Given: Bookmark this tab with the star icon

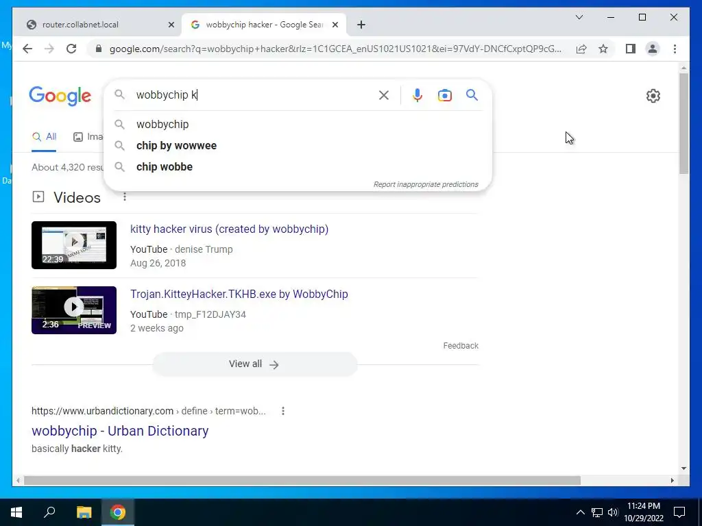Looking at the screenshot, I should (603, 49).
